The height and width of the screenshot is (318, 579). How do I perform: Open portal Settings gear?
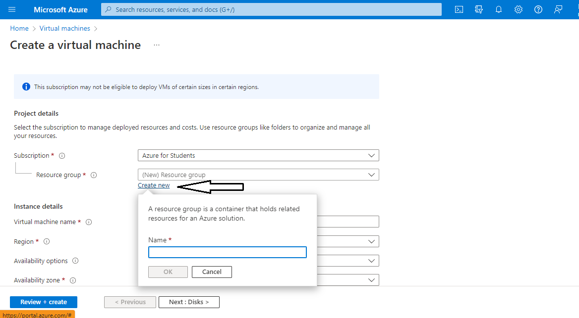pyautogui.click(x=519, y=9)
